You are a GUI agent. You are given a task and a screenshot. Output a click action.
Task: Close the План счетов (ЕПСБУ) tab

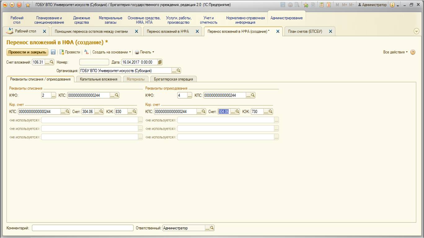coord(330,31)
